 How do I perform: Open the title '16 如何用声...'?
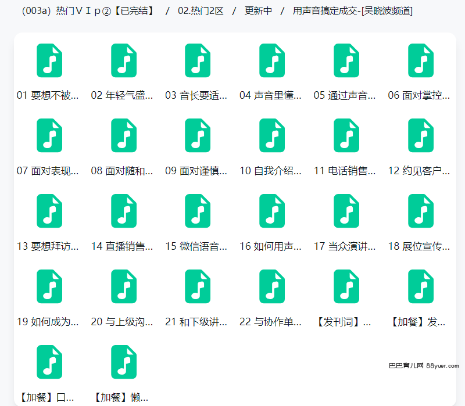(x=270, y=246)
